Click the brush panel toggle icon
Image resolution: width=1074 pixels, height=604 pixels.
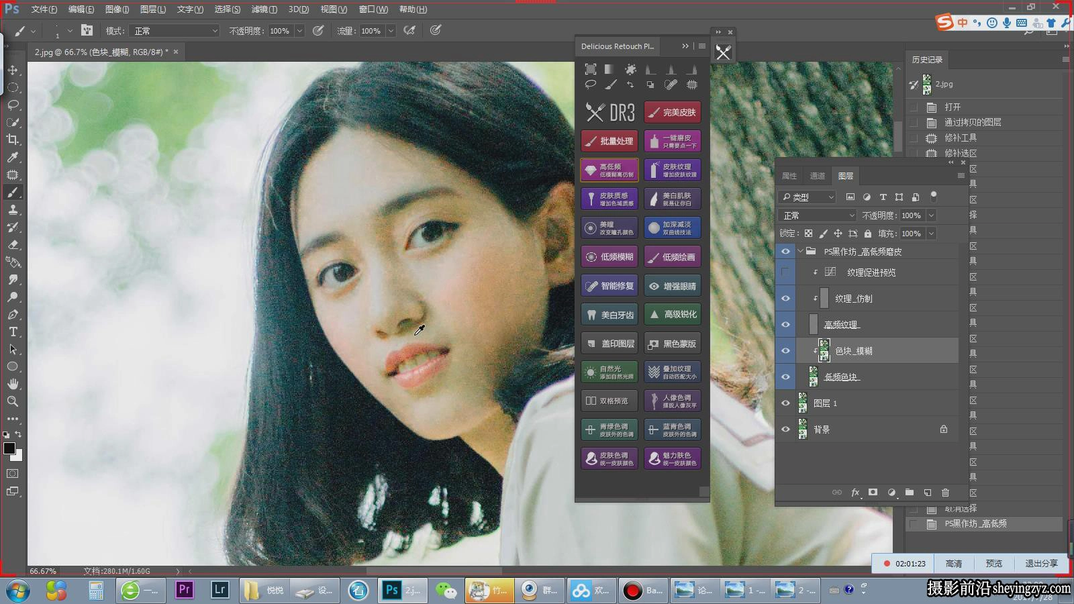[87, 30]
